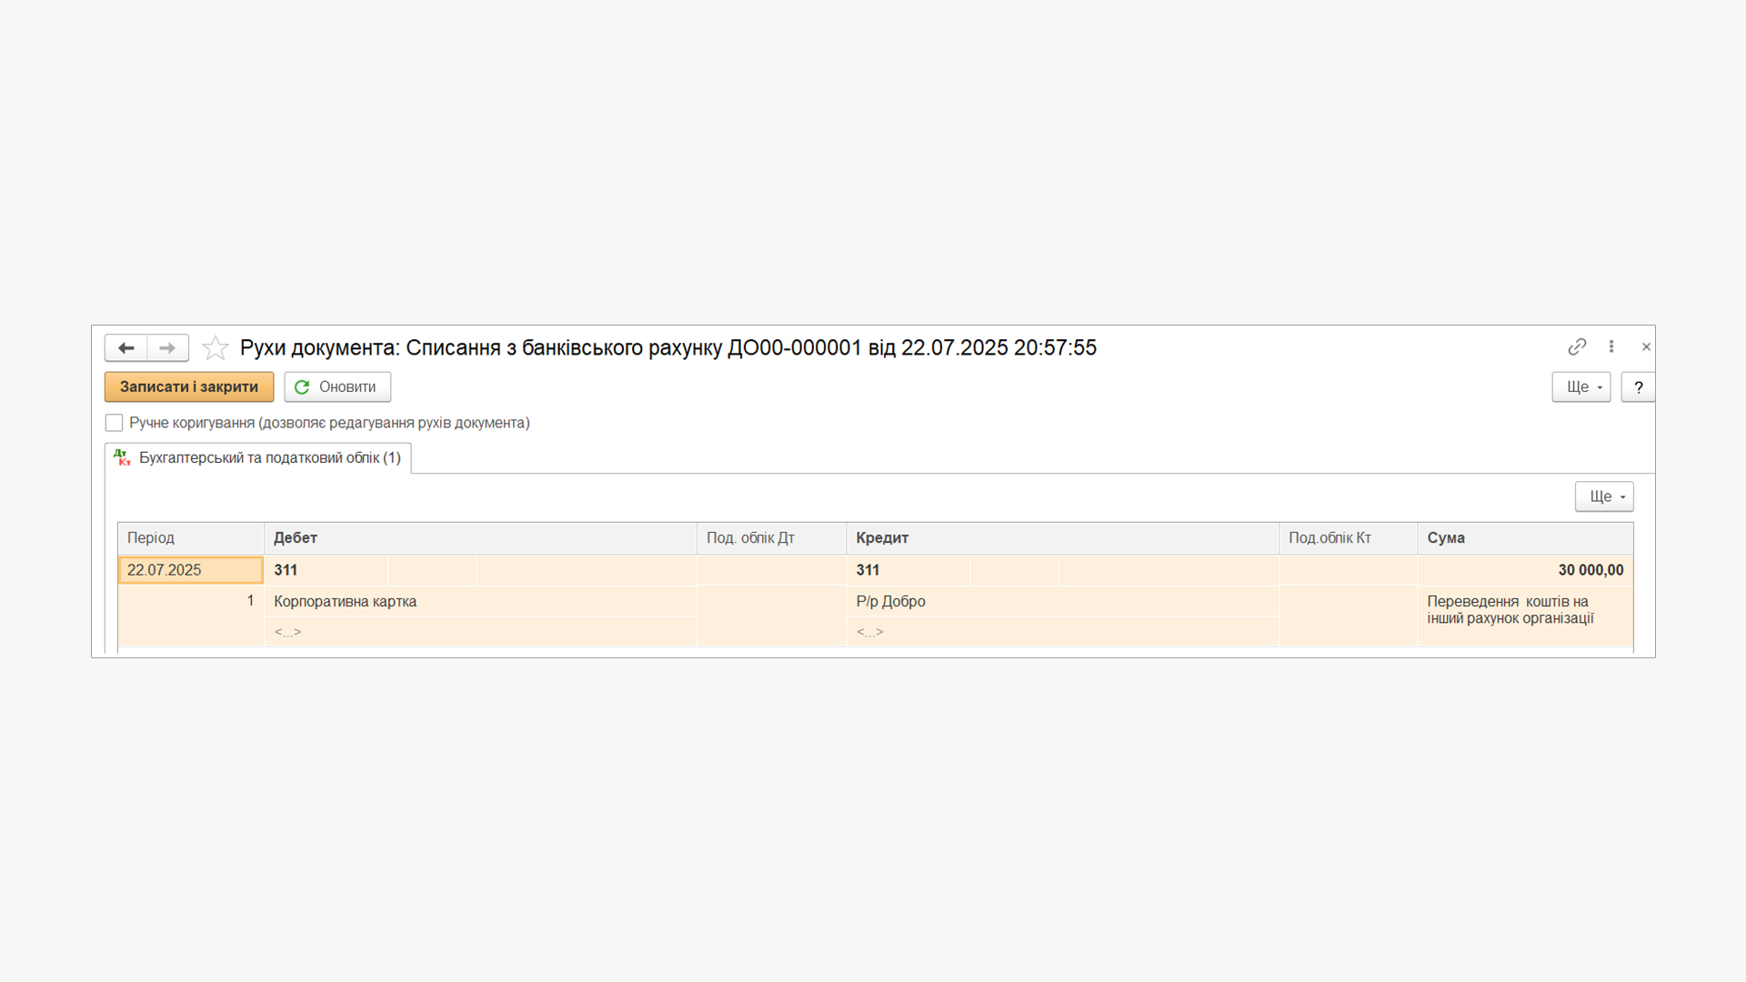The height and width of the screenshot is (982, 1746).
Task: Select the Корпоративна картка debit cell
Action: (x=346, y=602)
